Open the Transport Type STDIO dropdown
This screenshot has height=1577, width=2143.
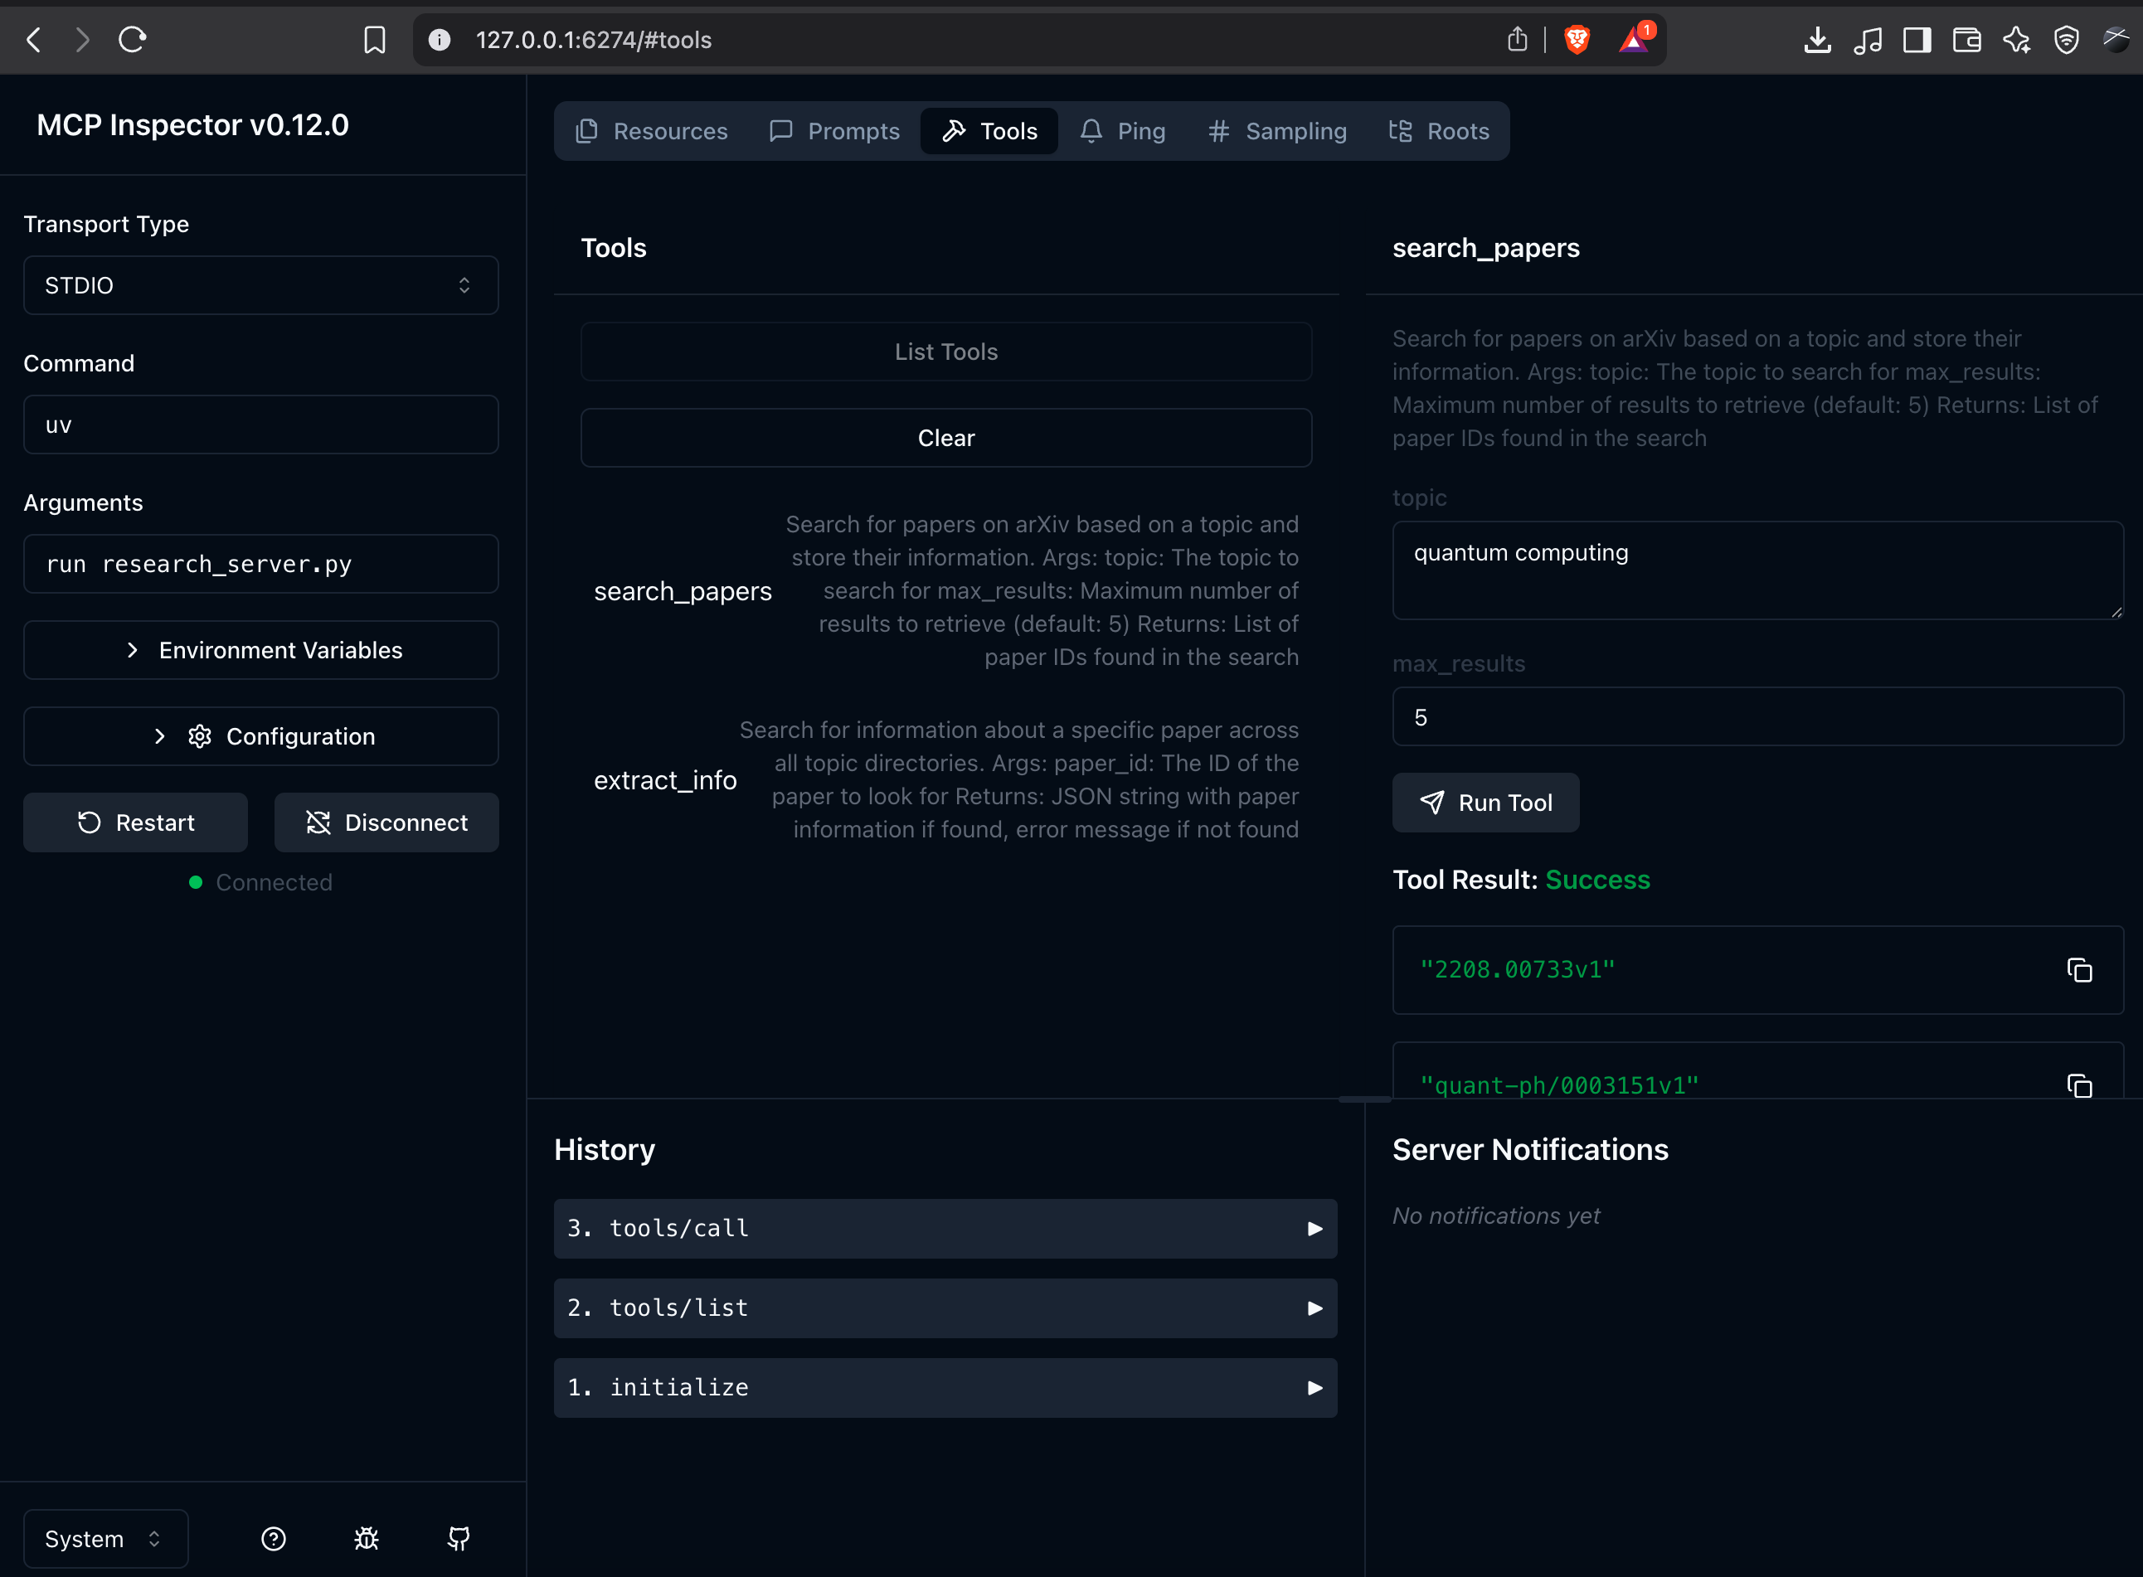260,285
